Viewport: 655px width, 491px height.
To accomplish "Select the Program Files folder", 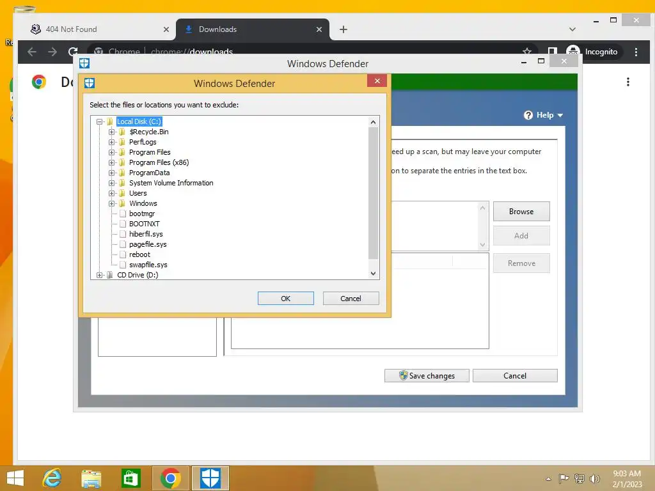I will pos(150,152).
